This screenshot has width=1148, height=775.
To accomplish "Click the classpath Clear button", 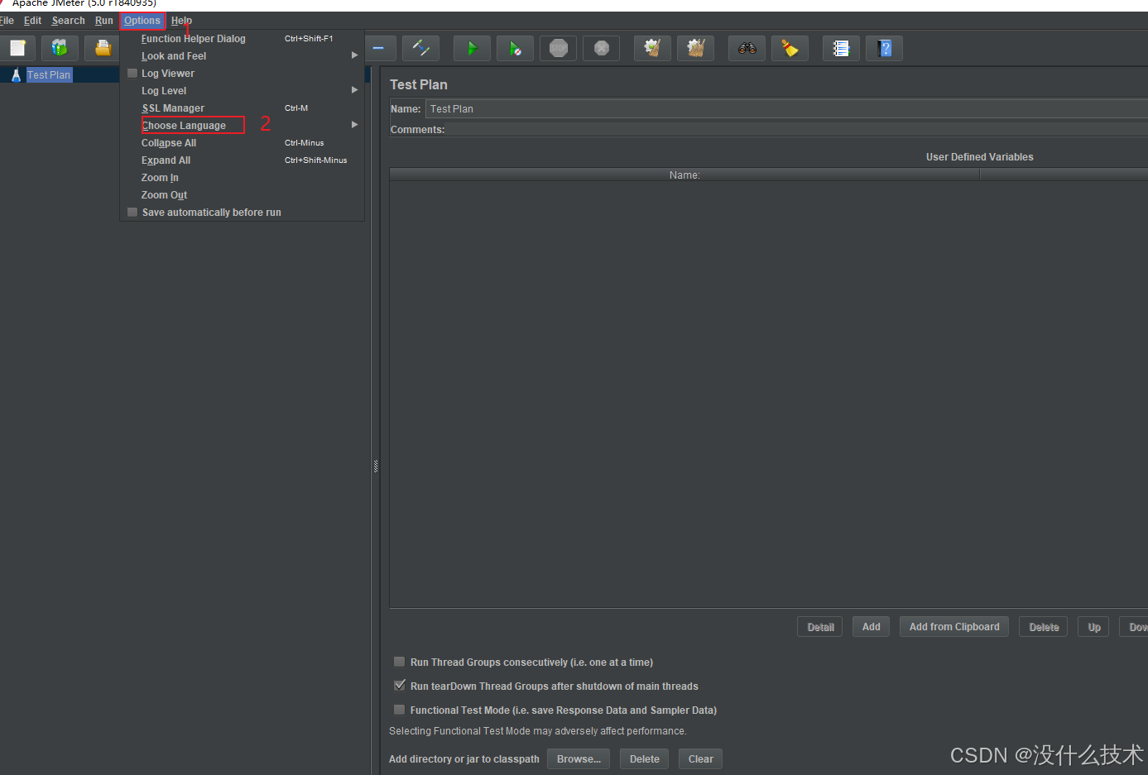I will 700,758.
